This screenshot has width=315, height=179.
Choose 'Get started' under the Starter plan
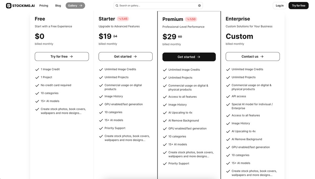[125, 57]
